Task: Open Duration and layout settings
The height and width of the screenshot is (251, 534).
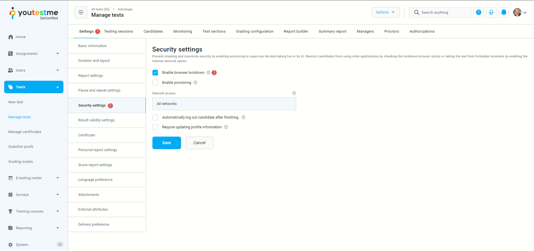Action: [x=94, y=61]
